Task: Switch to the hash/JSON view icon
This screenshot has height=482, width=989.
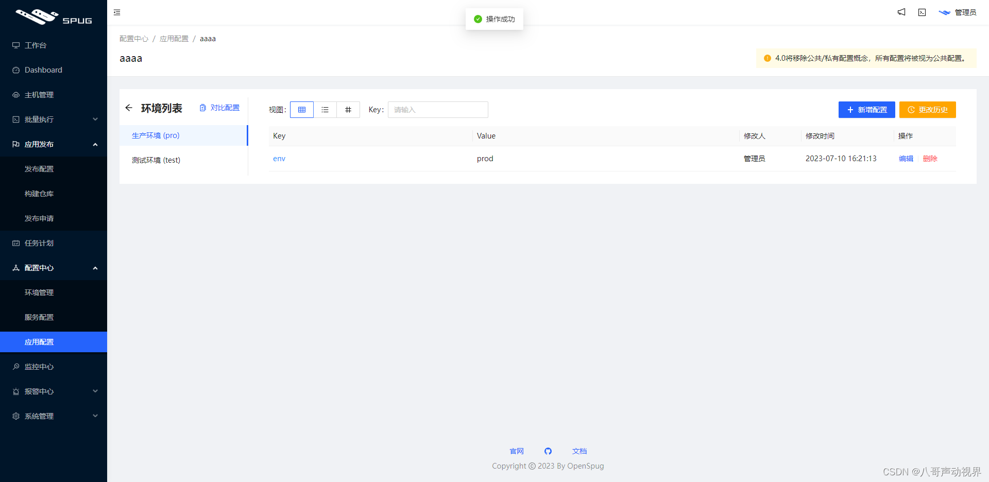Action: pyautogui.click(x=348, y=110)
